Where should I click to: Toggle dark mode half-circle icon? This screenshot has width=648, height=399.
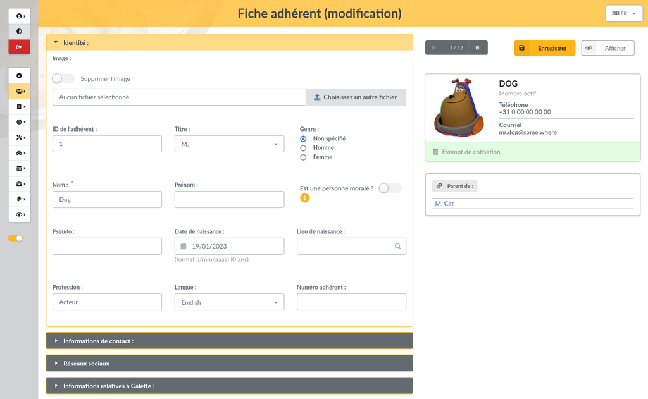click(19, 31)
